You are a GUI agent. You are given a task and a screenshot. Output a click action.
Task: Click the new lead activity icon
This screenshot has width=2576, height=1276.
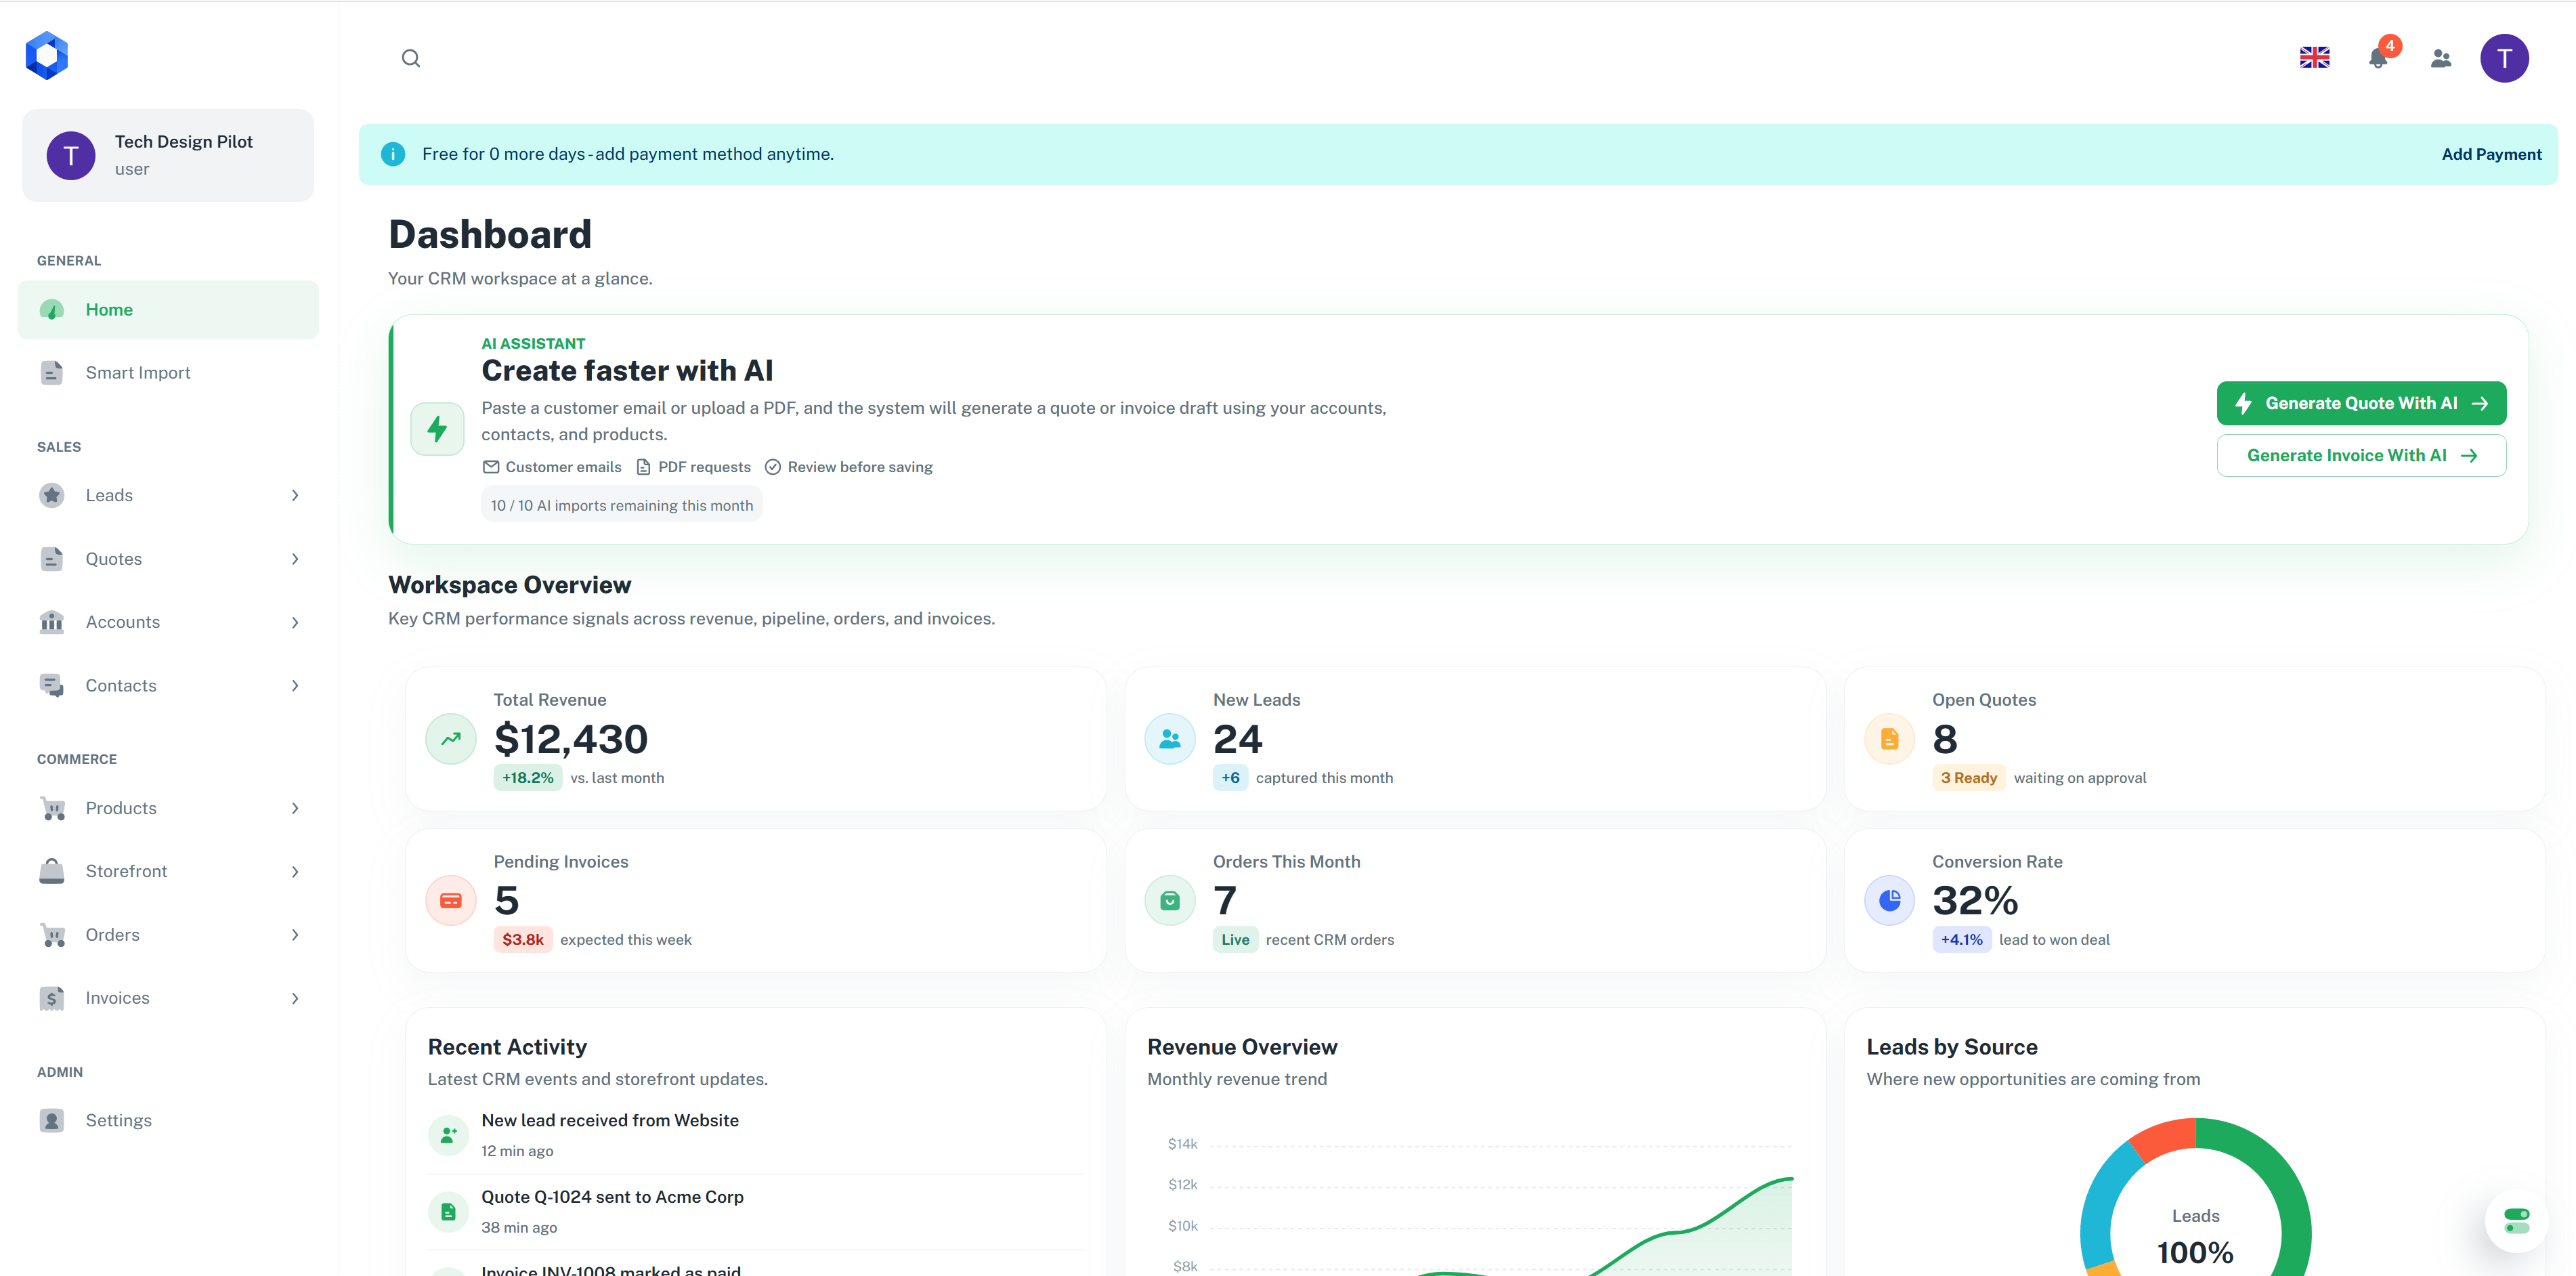click(448, 1135)
